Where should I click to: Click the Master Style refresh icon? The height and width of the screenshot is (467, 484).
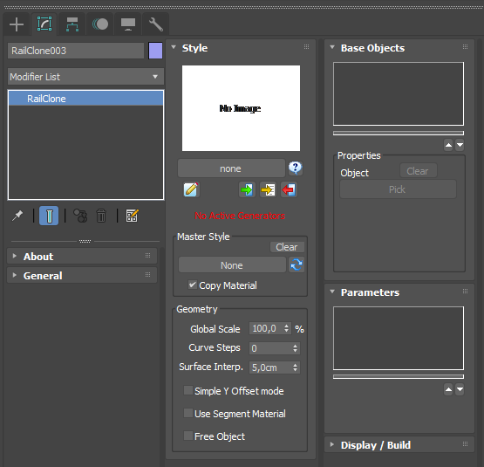tap(297, 264)
